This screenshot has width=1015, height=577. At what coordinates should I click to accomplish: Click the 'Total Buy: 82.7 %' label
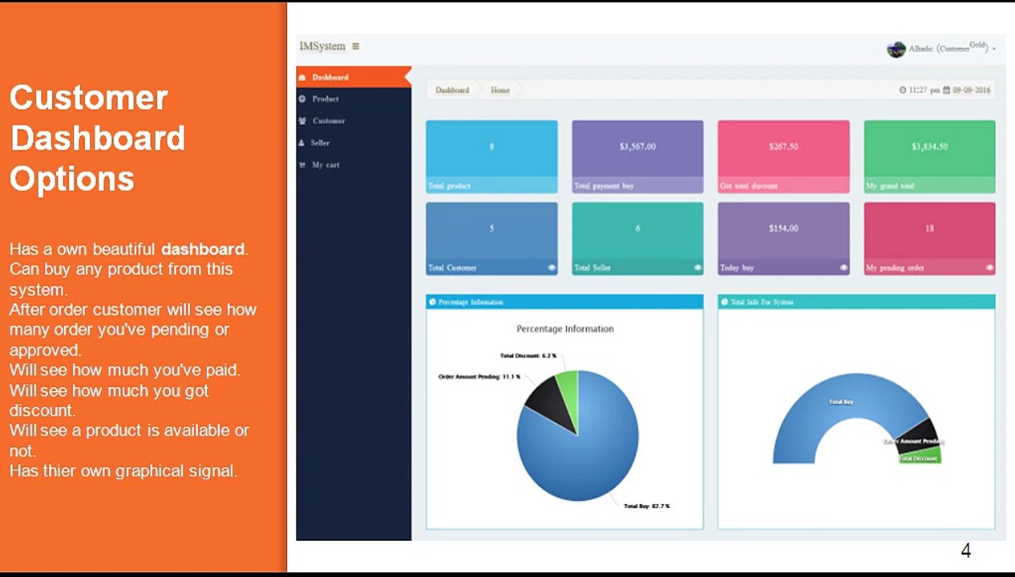coord(647,506)
